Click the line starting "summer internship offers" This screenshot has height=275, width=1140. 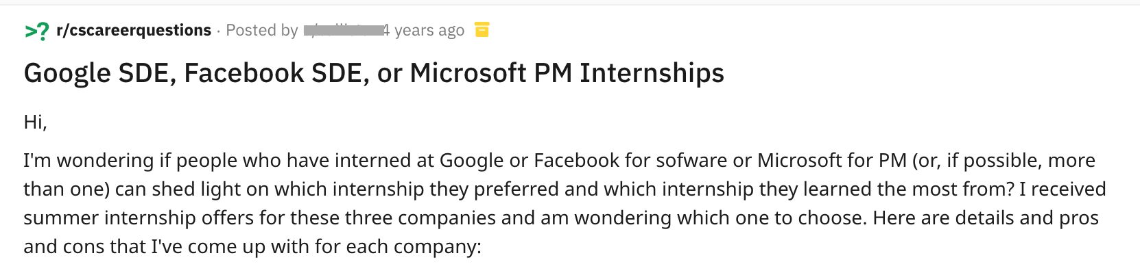click(x=561, y=218)
